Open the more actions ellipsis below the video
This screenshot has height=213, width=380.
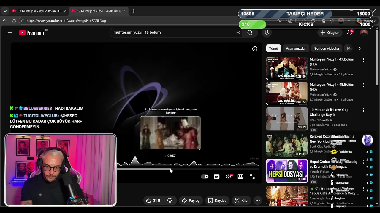pos(258,201)
